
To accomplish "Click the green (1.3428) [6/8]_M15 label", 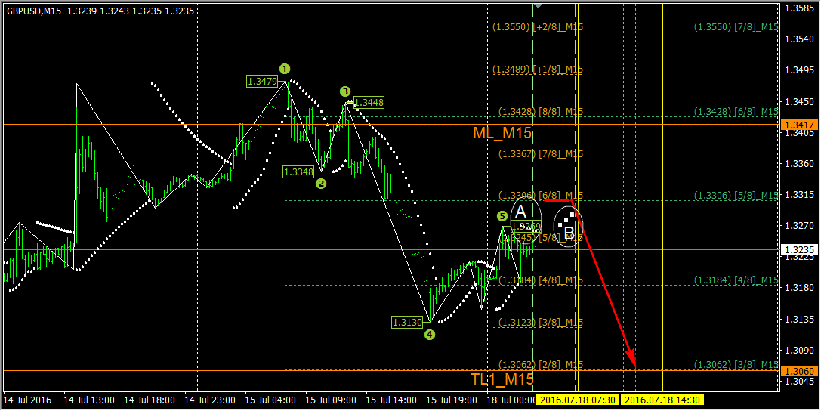I will tap(736, 112).
